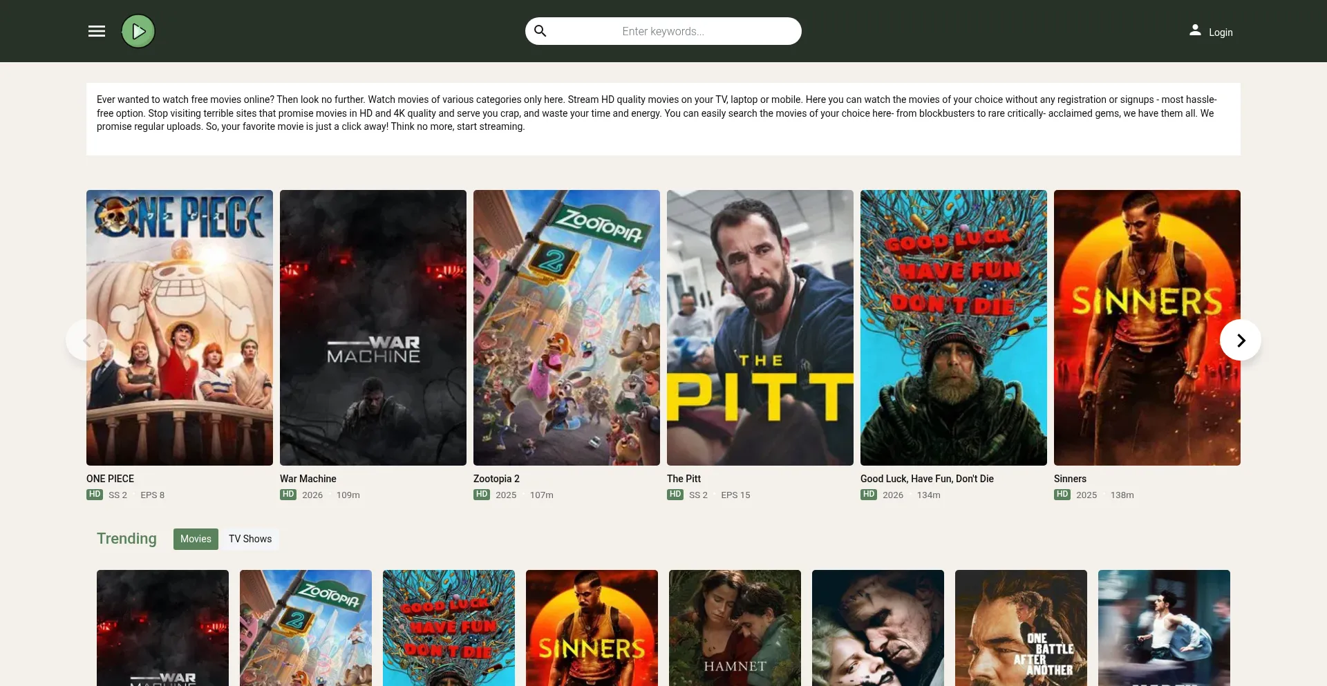The height and width of the screenshot is (686, 1327).
Task: Click "SS 2" under ONE PIECE
Action: point(117,495)
